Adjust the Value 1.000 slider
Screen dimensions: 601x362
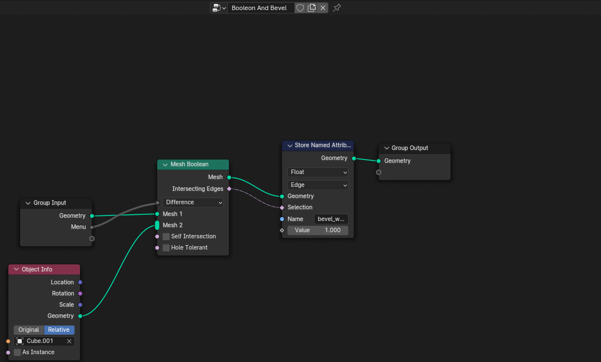(x=318, y=230)
